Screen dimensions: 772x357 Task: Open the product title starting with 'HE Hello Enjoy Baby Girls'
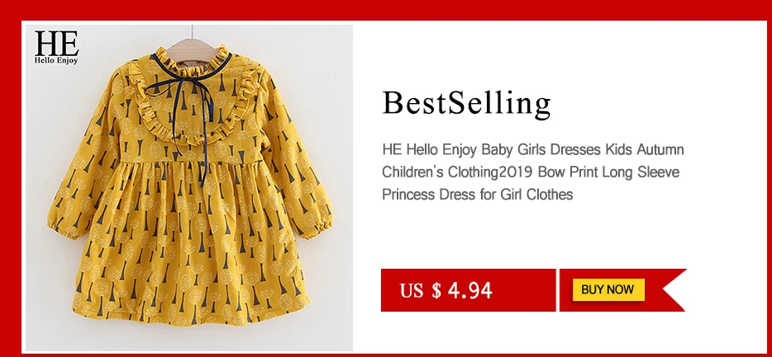(533, 171)
